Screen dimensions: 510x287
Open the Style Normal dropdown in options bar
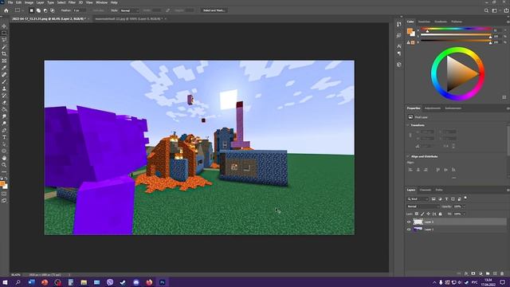[129, 10]
